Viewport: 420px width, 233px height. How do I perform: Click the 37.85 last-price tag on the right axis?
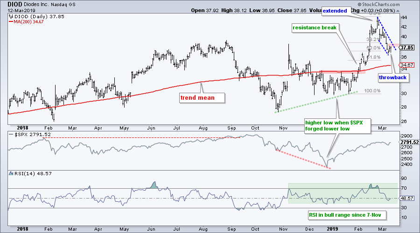[x=406, y=48]
